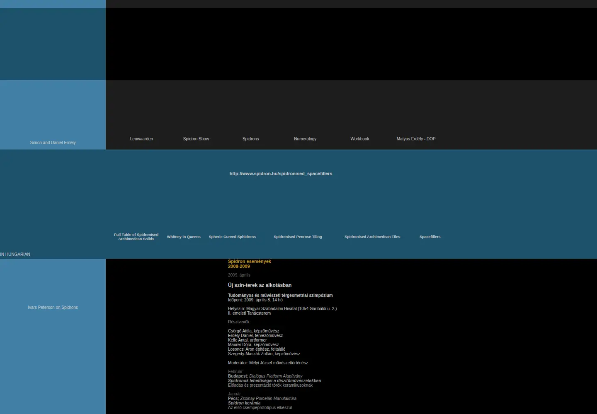Click the 'Moderátor: Mélyi József' line
The image size is (597, 414).
[x=268, y=363]
